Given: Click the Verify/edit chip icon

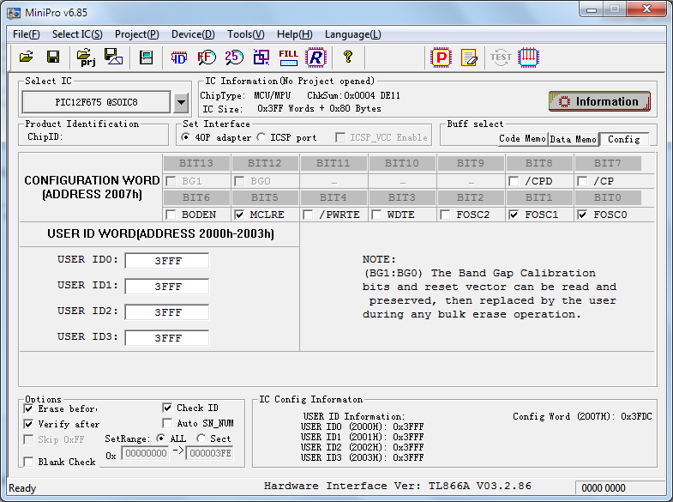Looking at the screenshot, I should pyautogui.click(x=469, y=57).
